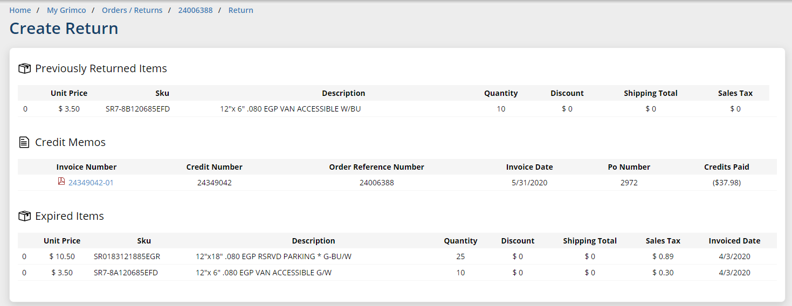792x306 pixels.
Task: Click the Return breadcrumb link
Action: (x=240, y=10)
